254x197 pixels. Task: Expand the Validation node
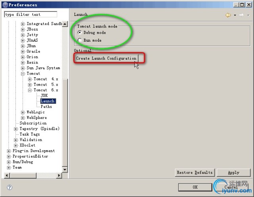pos(16,140)
